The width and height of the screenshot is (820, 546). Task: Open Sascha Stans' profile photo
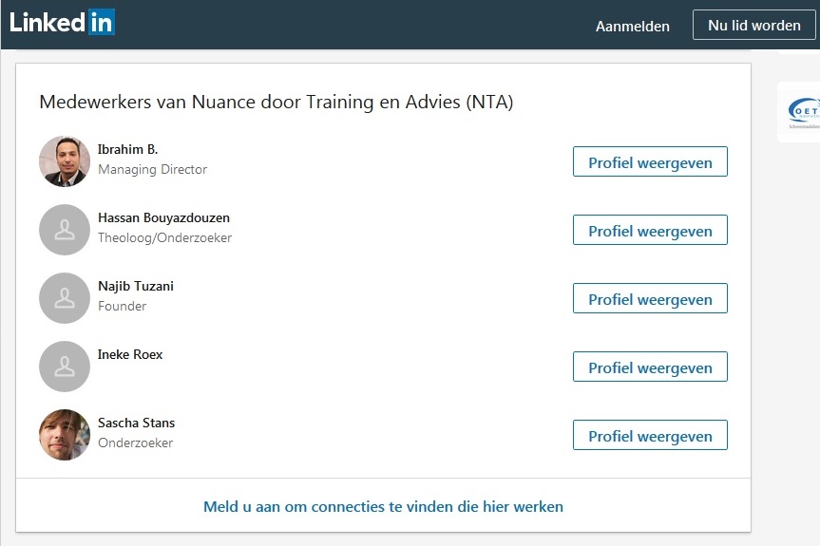[65, 435]
